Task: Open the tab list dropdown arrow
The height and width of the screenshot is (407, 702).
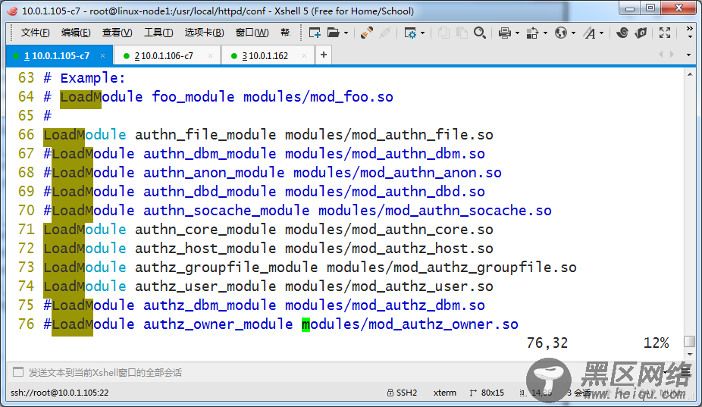Action: [x=688, y=55]
